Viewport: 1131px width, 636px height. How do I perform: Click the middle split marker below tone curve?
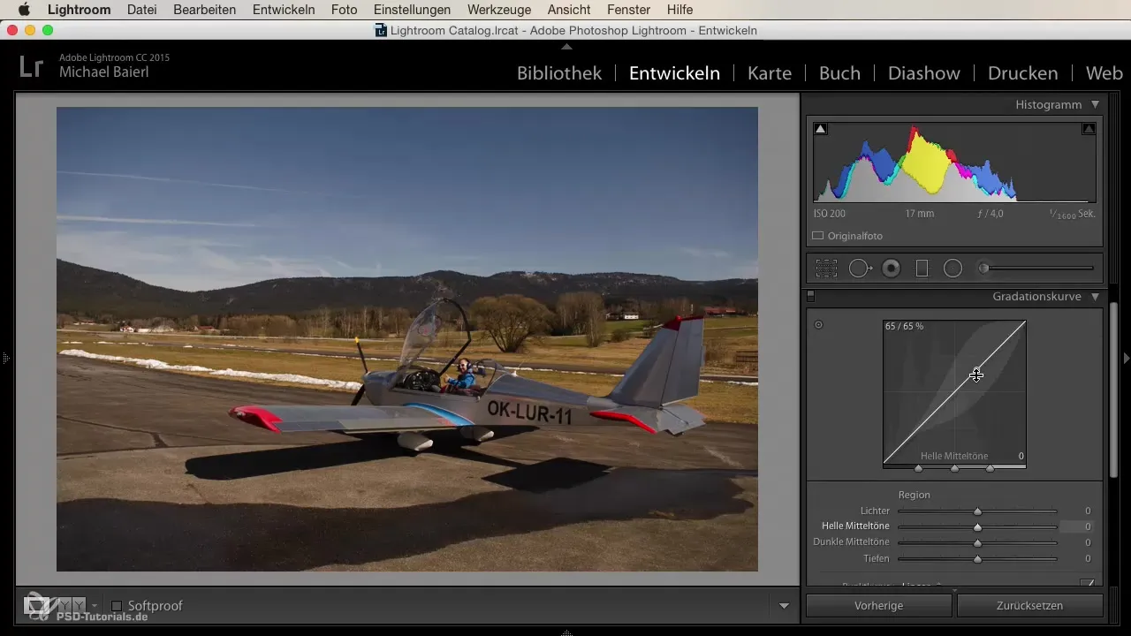pos(954,469)
